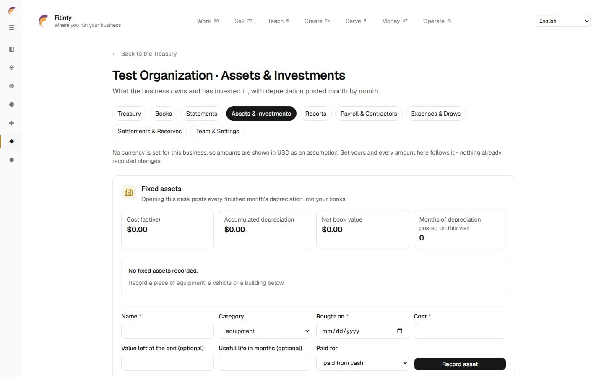Open the hamburger menu in the sidebar

[12, 28]
